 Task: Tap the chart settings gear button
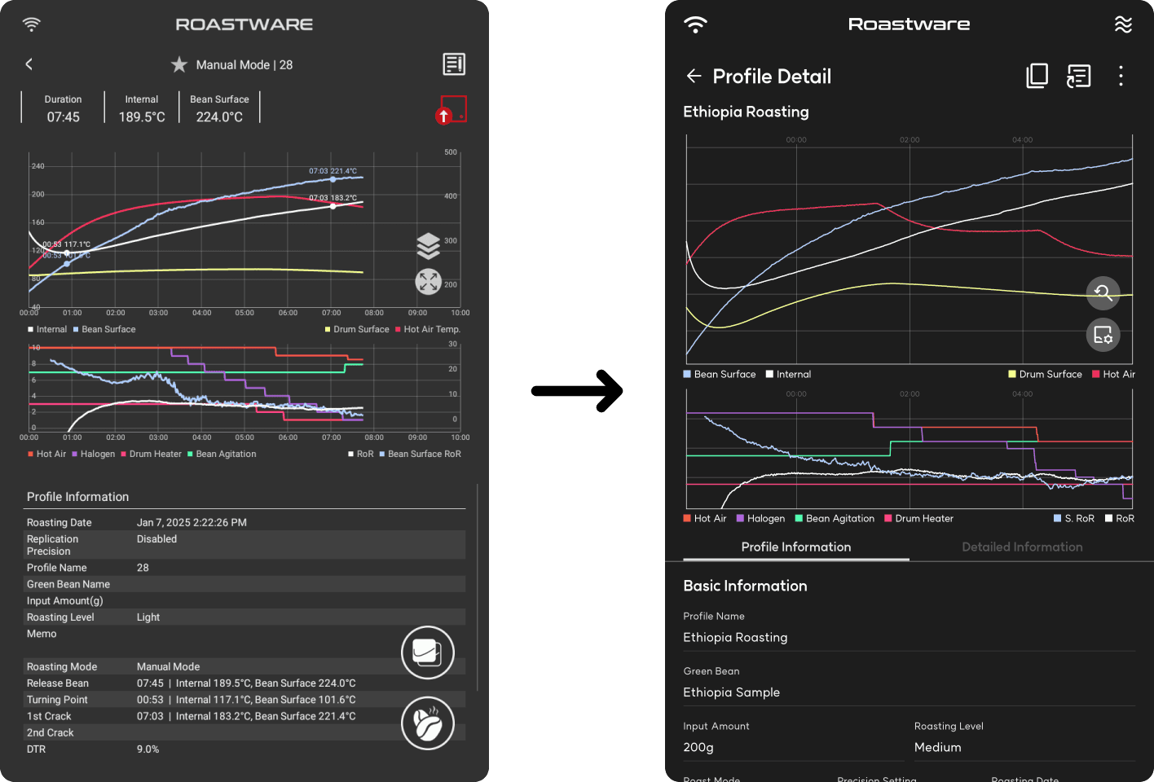point(1103,335)
